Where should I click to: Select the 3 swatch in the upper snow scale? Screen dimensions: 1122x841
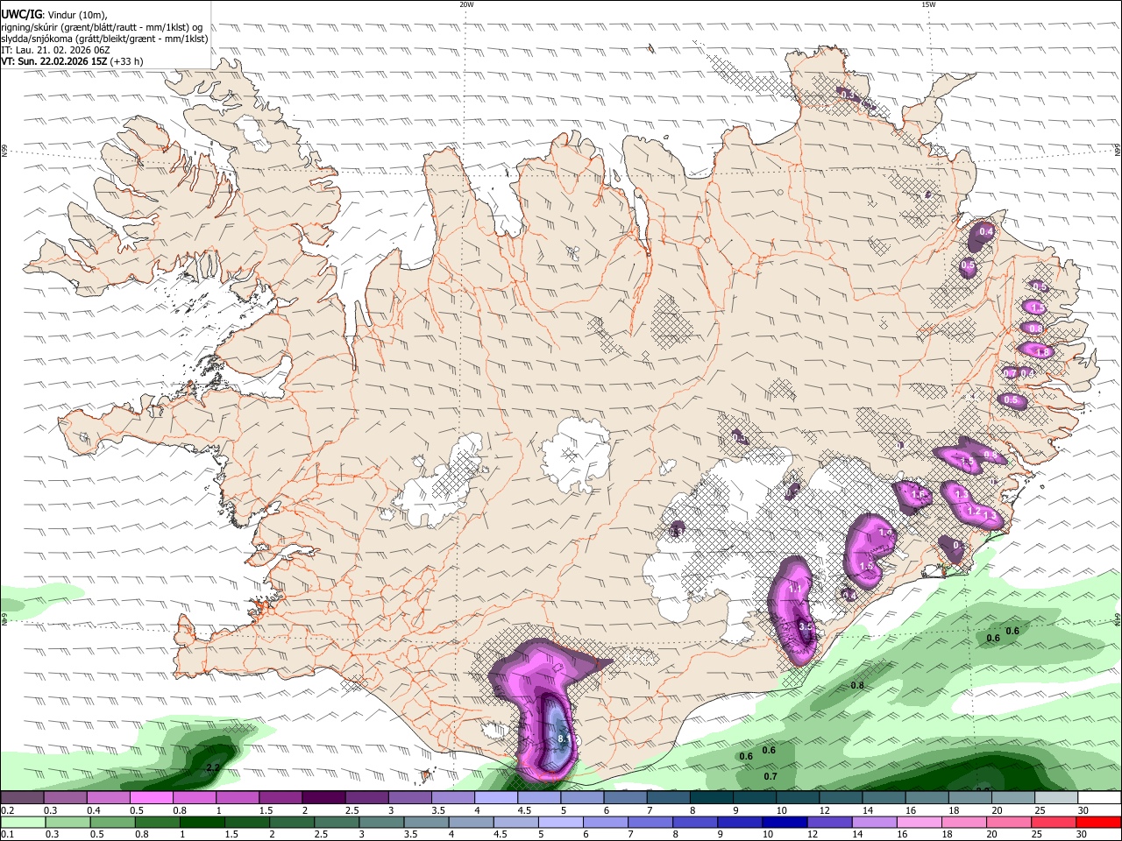(410, 797)
